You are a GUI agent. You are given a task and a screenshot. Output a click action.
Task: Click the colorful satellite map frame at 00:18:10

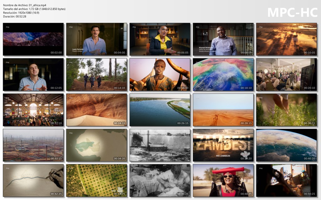pyautogui.click(x=223, y=74)
